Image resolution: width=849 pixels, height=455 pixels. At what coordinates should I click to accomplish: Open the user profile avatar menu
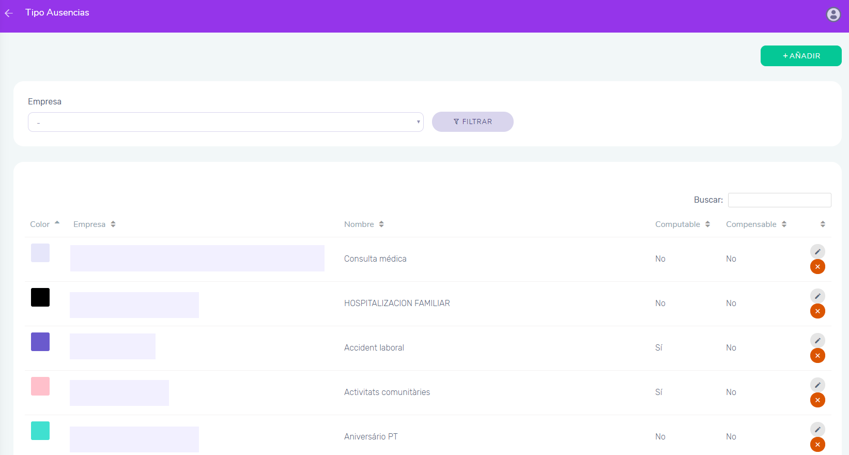[x=833, y=14]
